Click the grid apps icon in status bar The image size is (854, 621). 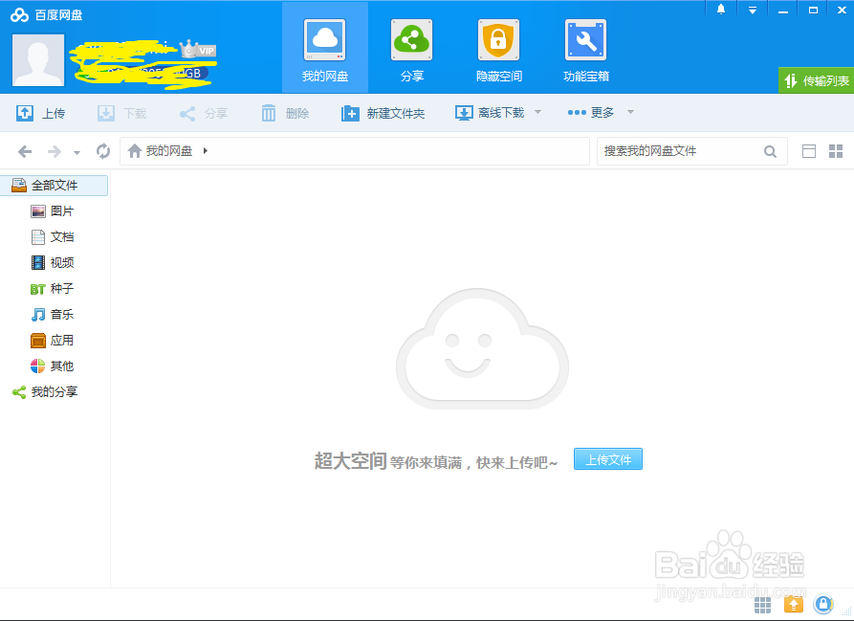762,605
